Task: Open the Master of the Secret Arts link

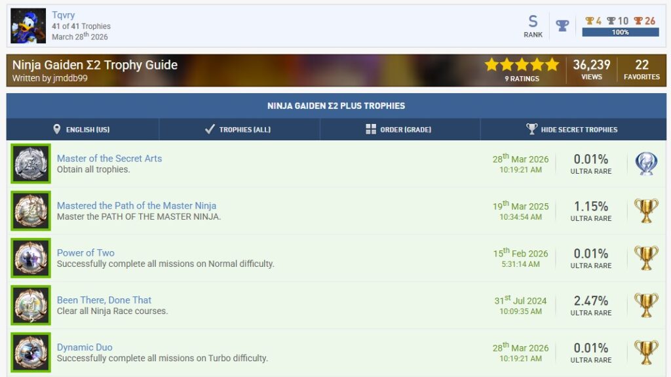Action: (109, 159)
